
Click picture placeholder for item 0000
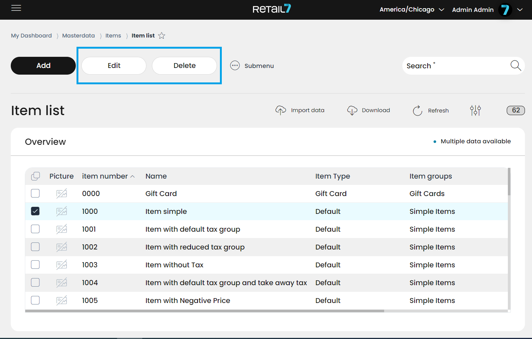pos(62,193)
